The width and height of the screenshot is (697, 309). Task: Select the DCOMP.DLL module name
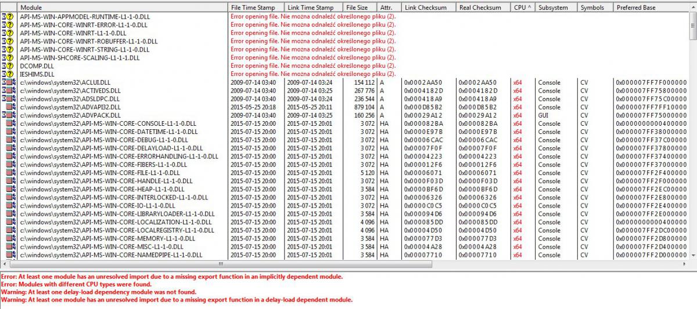tap(37, 66)
